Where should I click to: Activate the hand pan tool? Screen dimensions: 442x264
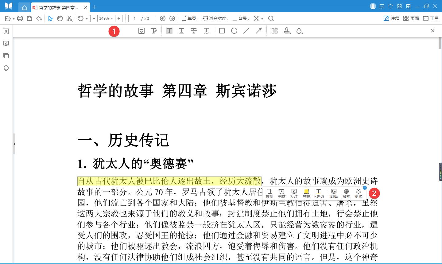tap(60, 18)
